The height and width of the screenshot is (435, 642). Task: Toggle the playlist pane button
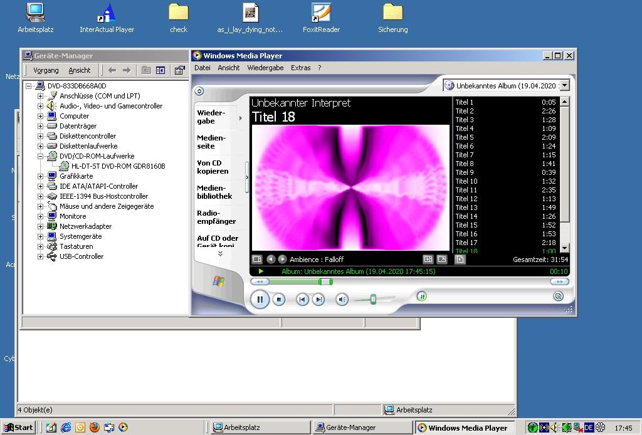tap(460, 259)
